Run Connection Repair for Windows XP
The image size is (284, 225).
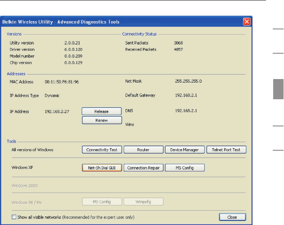[143, 168]
